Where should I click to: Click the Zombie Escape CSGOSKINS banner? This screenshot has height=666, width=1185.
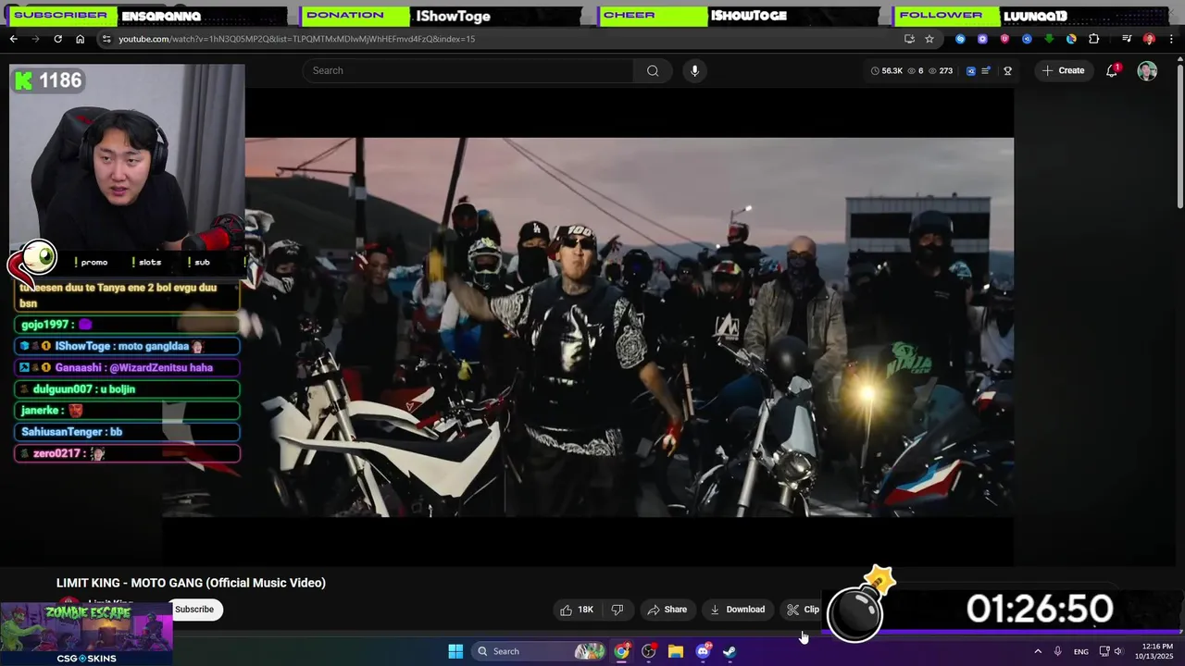click(x=86, y=635)
